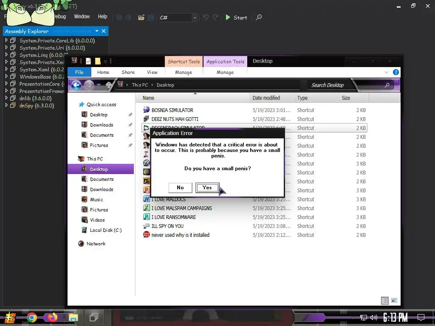The width and height of the screenshot is (435, 326).
Task: Expand System.Xaml assembly node
Action: (6, 69)
